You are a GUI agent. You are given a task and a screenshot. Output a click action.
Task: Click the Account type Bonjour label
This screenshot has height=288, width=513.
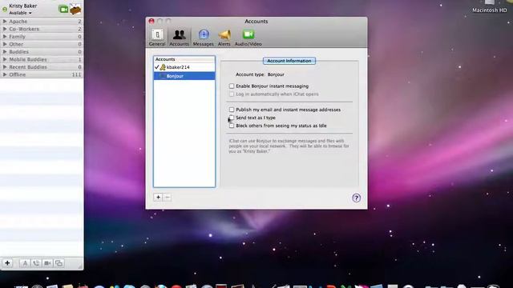[260, 74]
